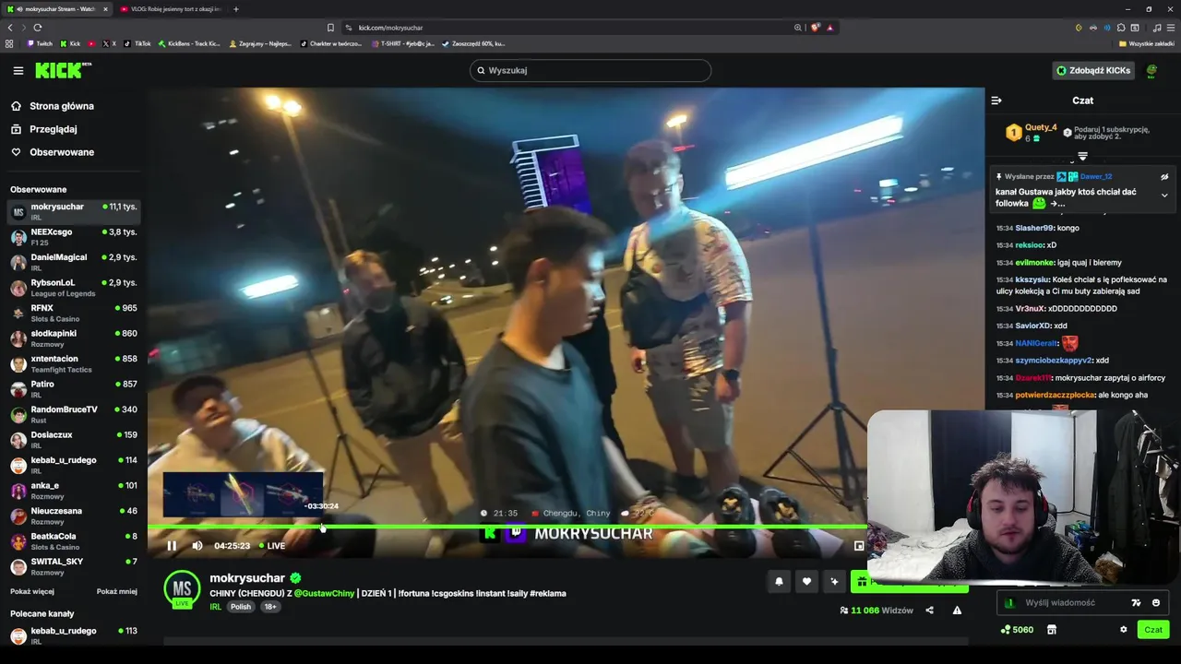
Task: Open Obserwowane in sidebar
Action: [53, 152]
